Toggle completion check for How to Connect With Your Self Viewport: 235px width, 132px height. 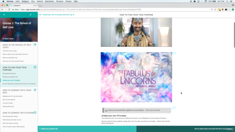35,90
